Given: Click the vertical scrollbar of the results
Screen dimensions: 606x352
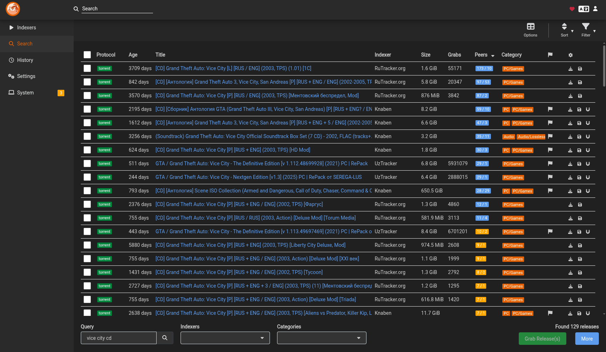Looking at the screenshot, I should 604,66.
